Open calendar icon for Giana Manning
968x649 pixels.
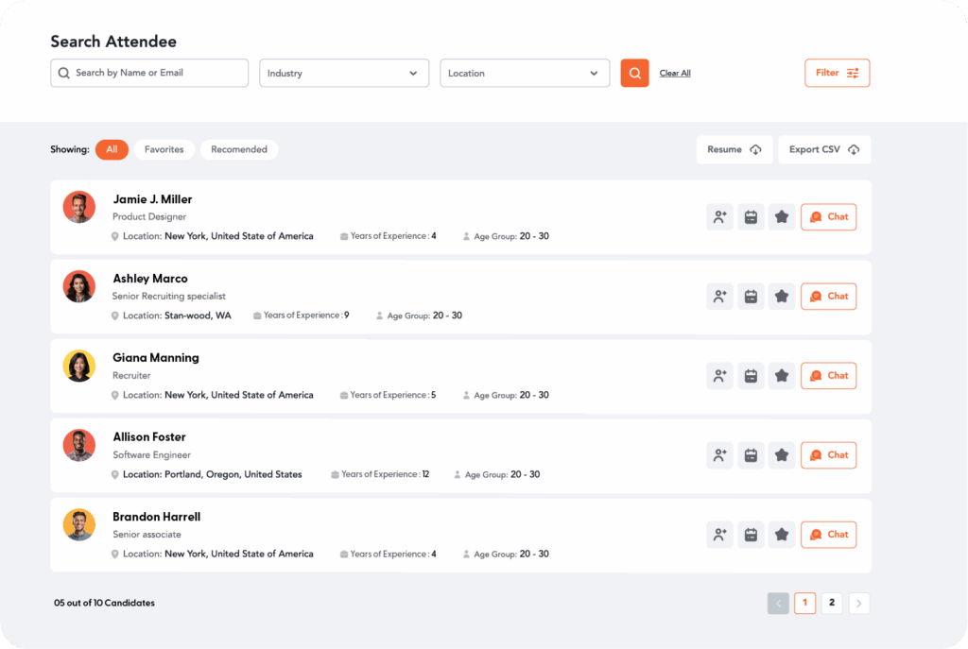click(x=751, y=376)
